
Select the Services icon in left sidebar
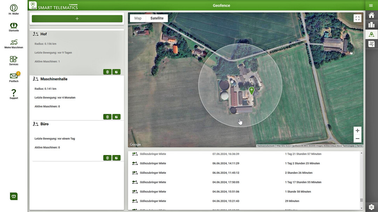click(14, 59)
